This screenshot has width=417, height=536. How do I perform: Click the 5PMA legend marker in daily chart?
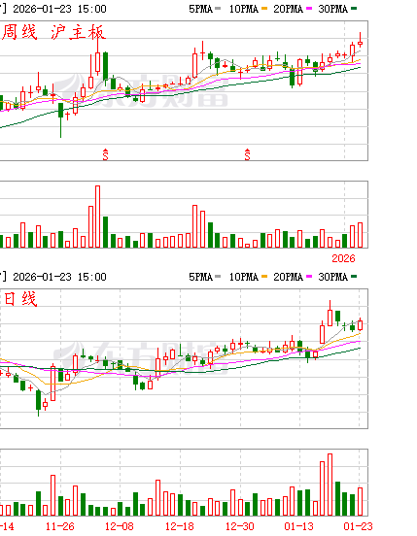pos(218,277)
